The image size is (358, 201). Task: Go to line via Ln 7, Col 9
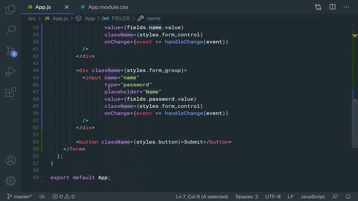(202, 197)
